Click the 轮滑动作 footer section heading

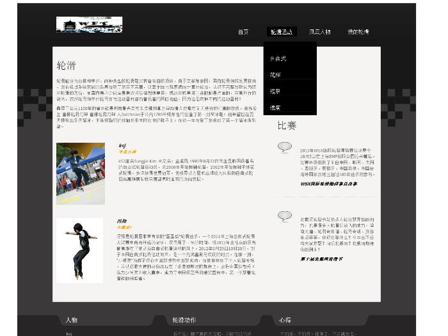[x=184, y=320]
